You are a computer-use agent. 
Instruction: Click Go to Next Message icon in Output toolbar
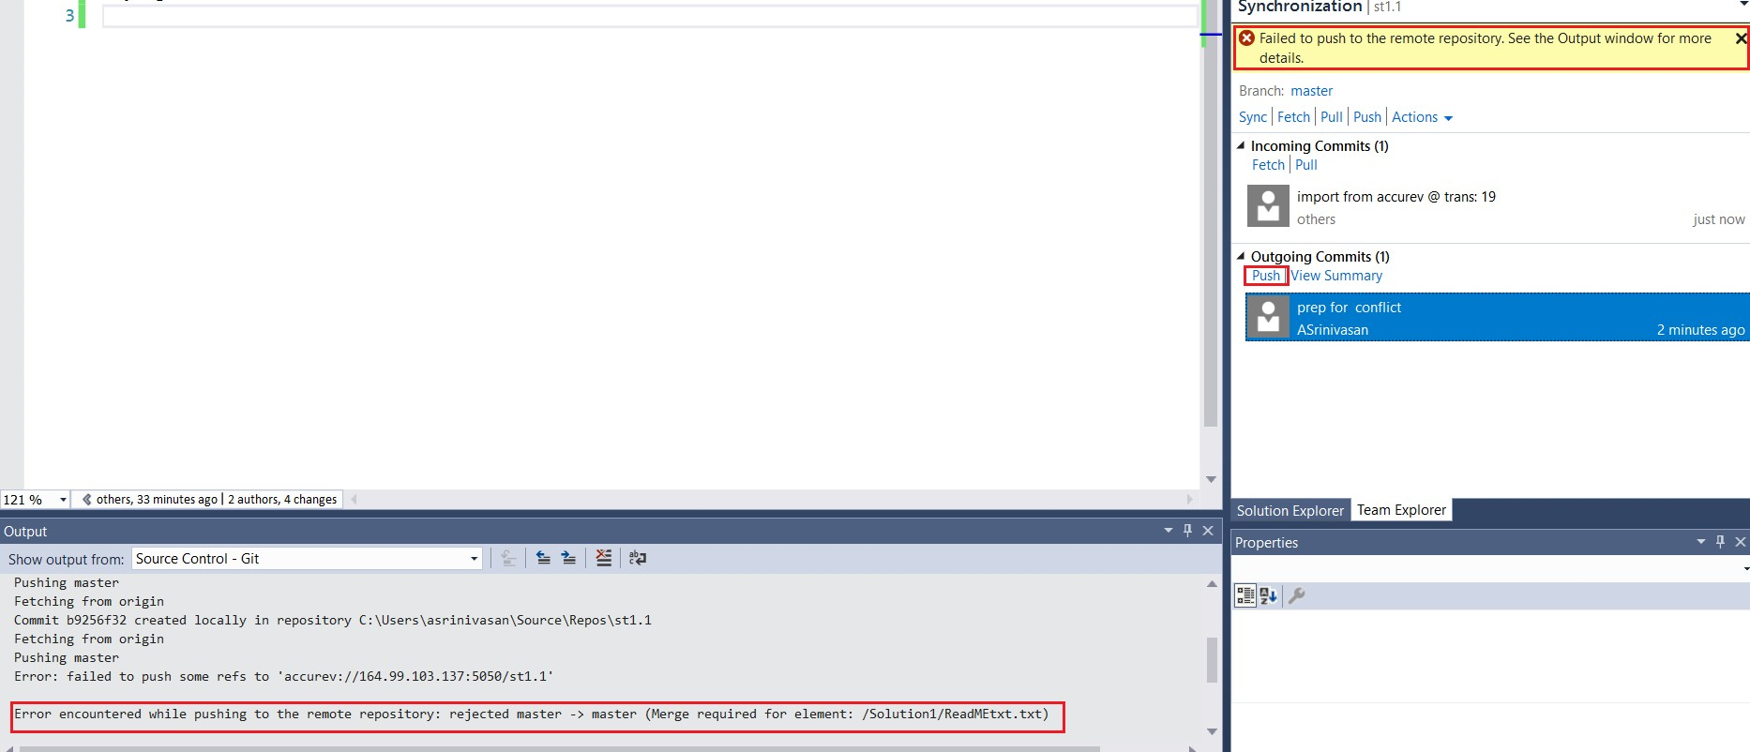point(568,558)
